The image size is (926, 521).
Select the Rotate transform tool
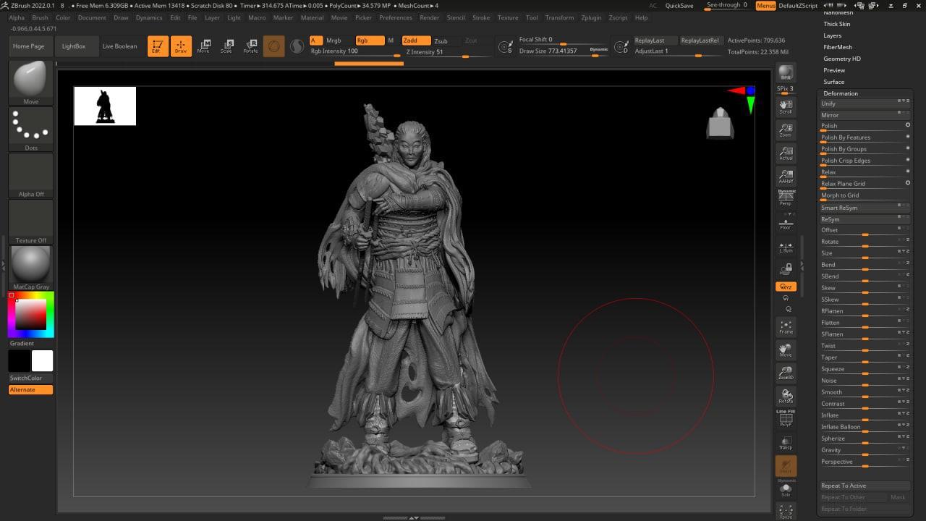click(250, 46)
